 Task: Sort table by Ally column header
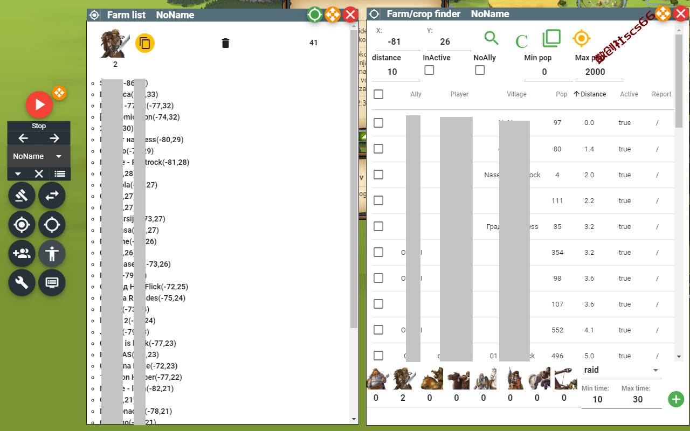click(416, 94)
